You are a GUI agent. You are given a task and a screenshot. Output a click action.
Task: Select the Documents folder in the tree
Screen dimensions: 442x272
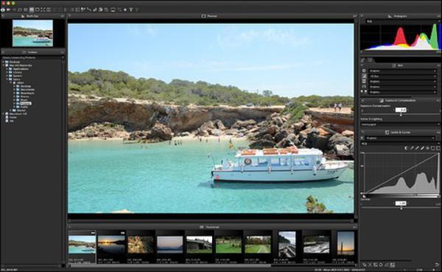27,90
